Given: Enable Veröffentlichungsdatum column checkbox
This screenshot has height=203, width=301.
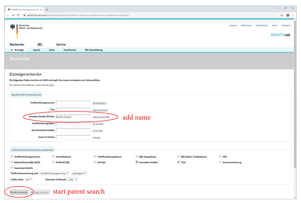Looking at the screenshot, I should pyautogui.click(x=95, y=156).
